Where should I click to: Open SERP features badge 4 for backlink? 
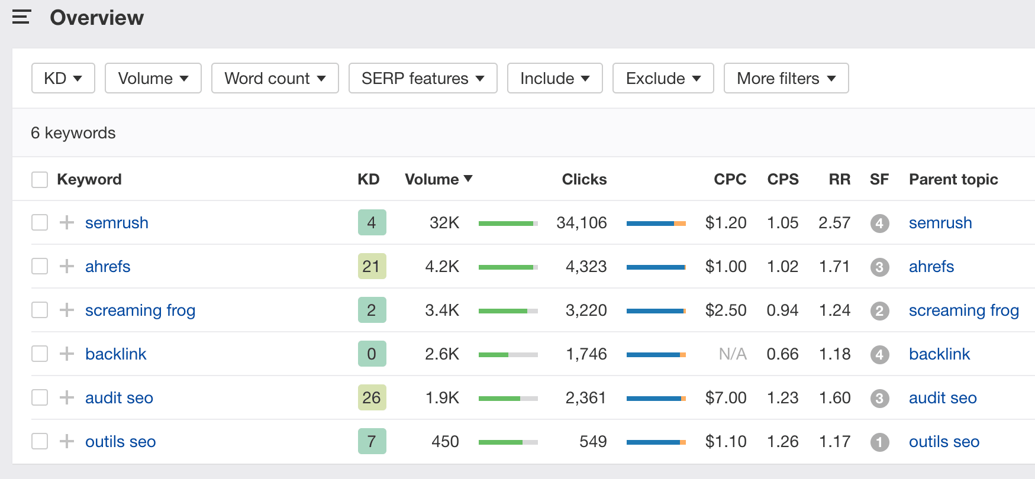coord(879,355)
